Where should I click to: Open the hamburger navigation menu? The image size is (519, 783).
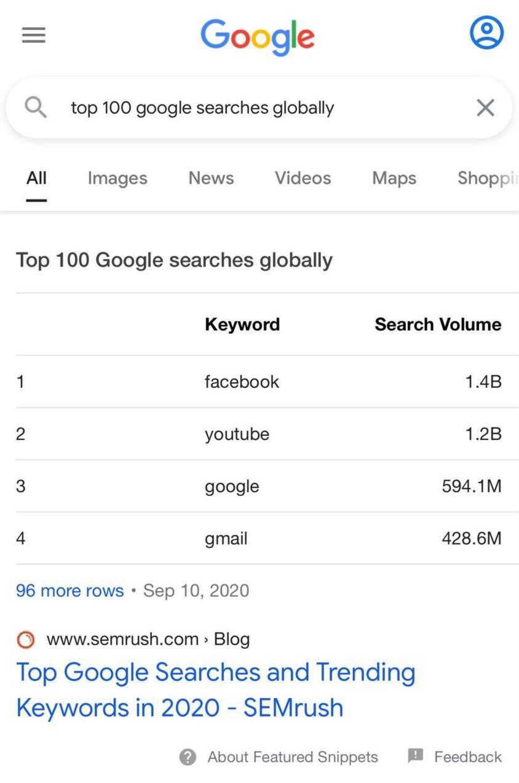pos(34,35)
